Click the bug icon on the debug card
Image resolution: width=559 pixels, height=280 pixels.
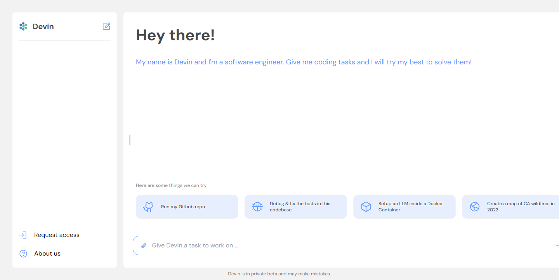click(x=257, y=207)
